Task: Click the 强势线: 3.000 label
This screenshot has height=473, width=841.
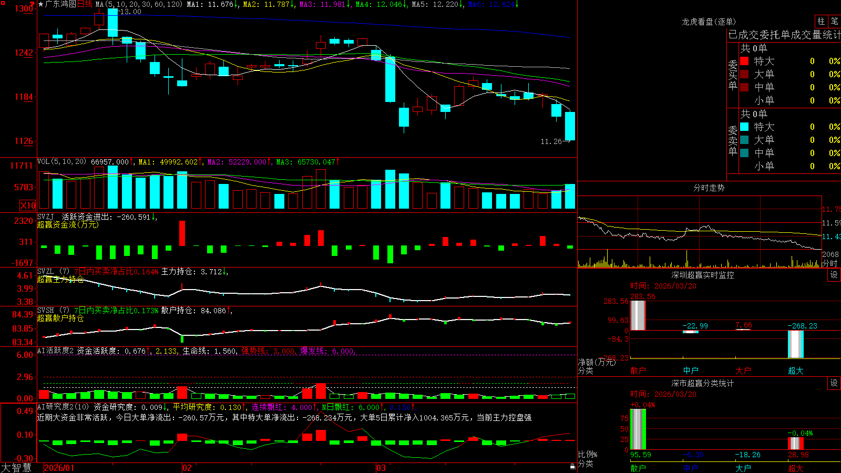Action: click(268, 351)
